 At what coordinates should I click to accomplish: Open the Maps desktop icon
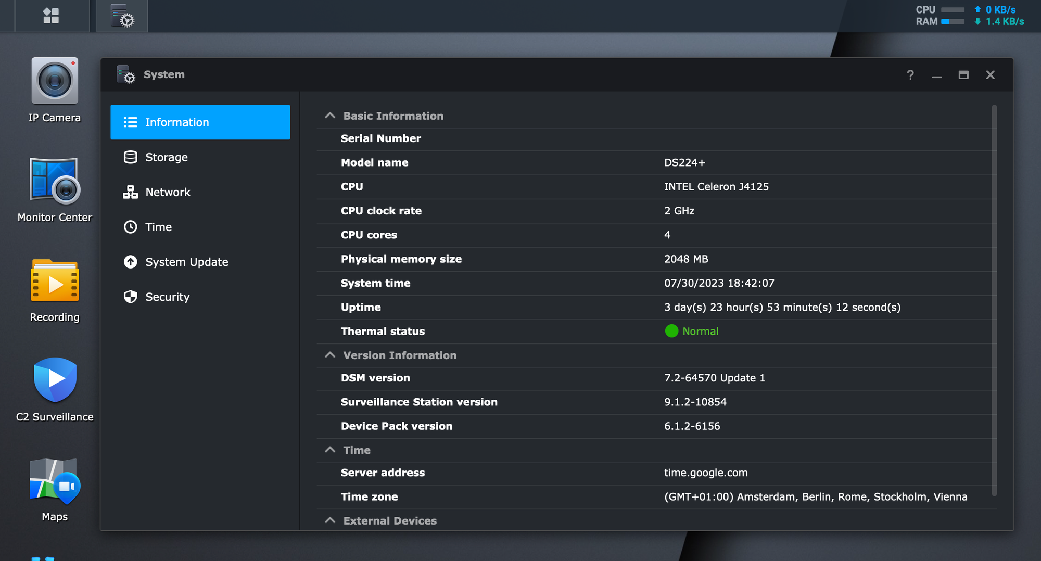(55, 481)
